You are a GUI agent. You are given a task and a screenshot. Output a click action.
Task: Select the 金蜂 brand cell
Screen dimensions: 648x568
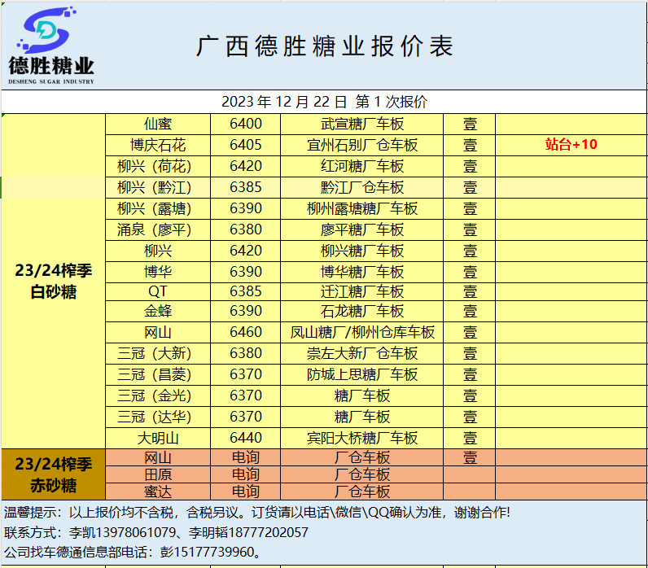pos(158,311)
